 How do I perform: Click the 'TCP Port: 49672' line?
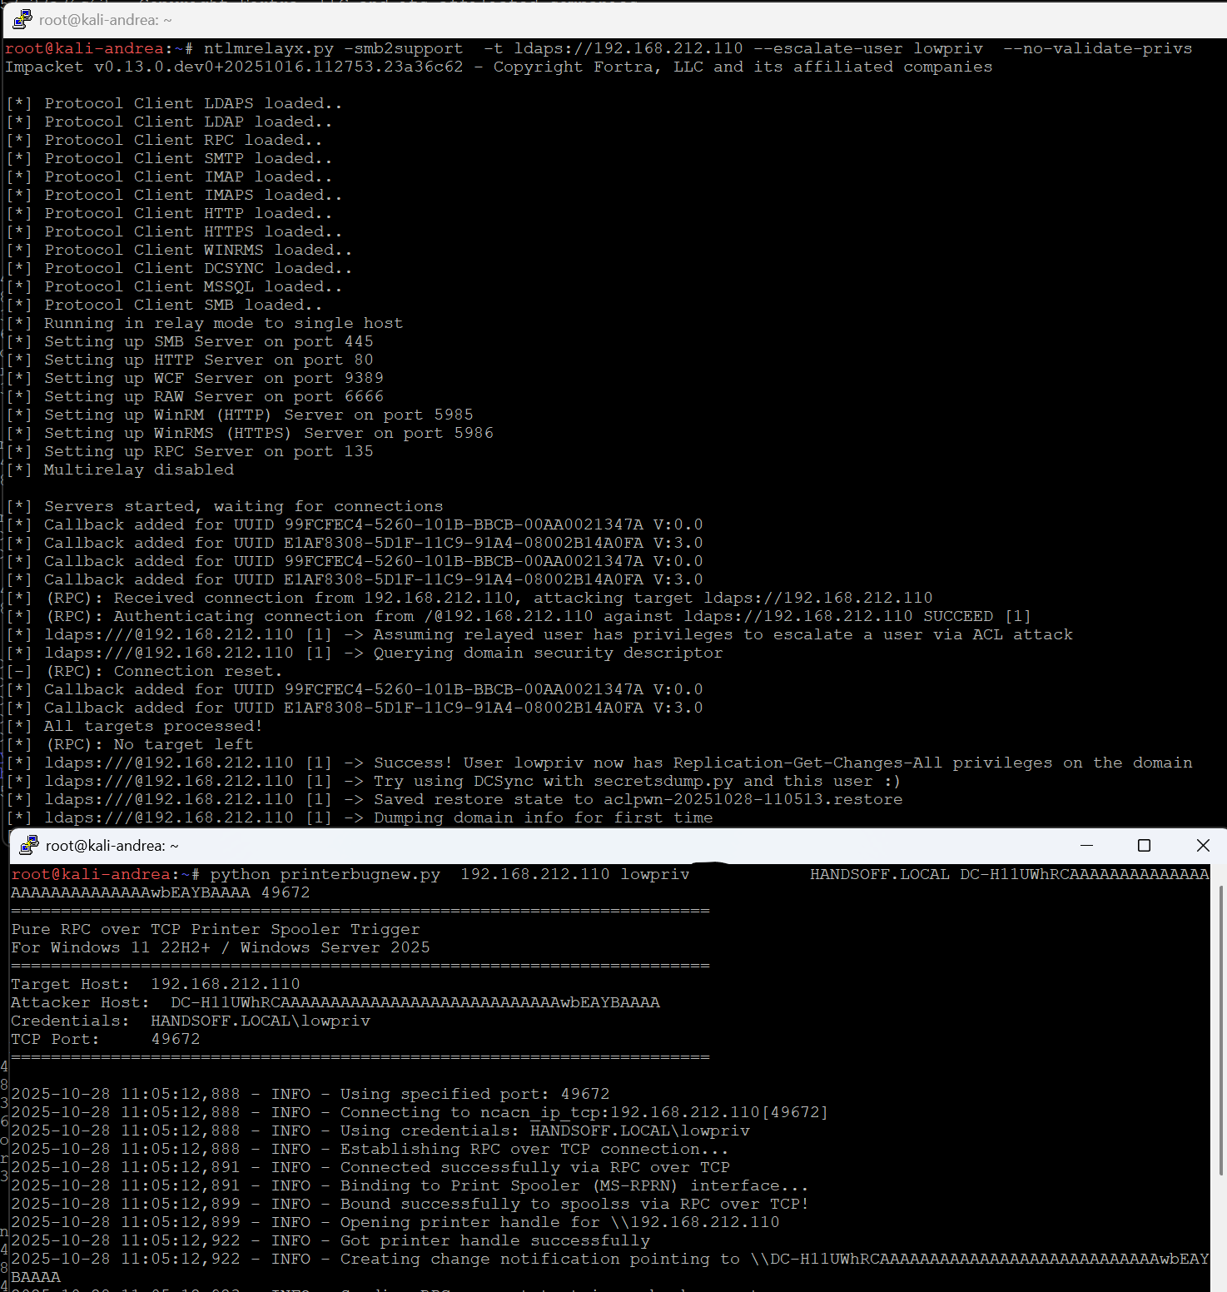click(106, 1039)
